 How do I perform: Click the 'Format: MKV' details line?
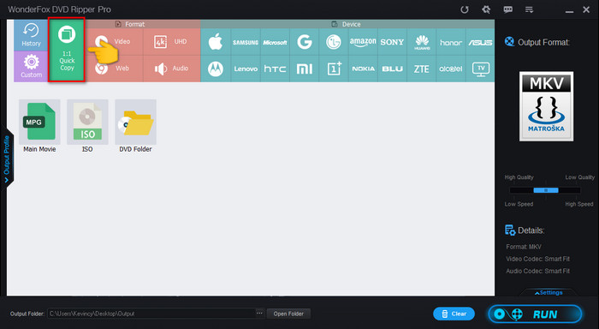[x=524, y=247]
